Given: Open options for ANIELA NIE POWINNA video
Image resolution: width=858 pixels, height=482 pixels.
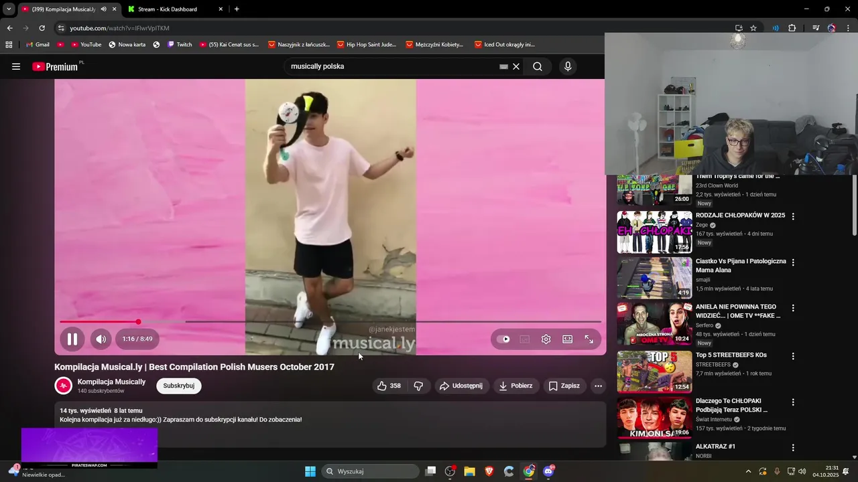Looking at the screenshot, I should click(793, 308).
